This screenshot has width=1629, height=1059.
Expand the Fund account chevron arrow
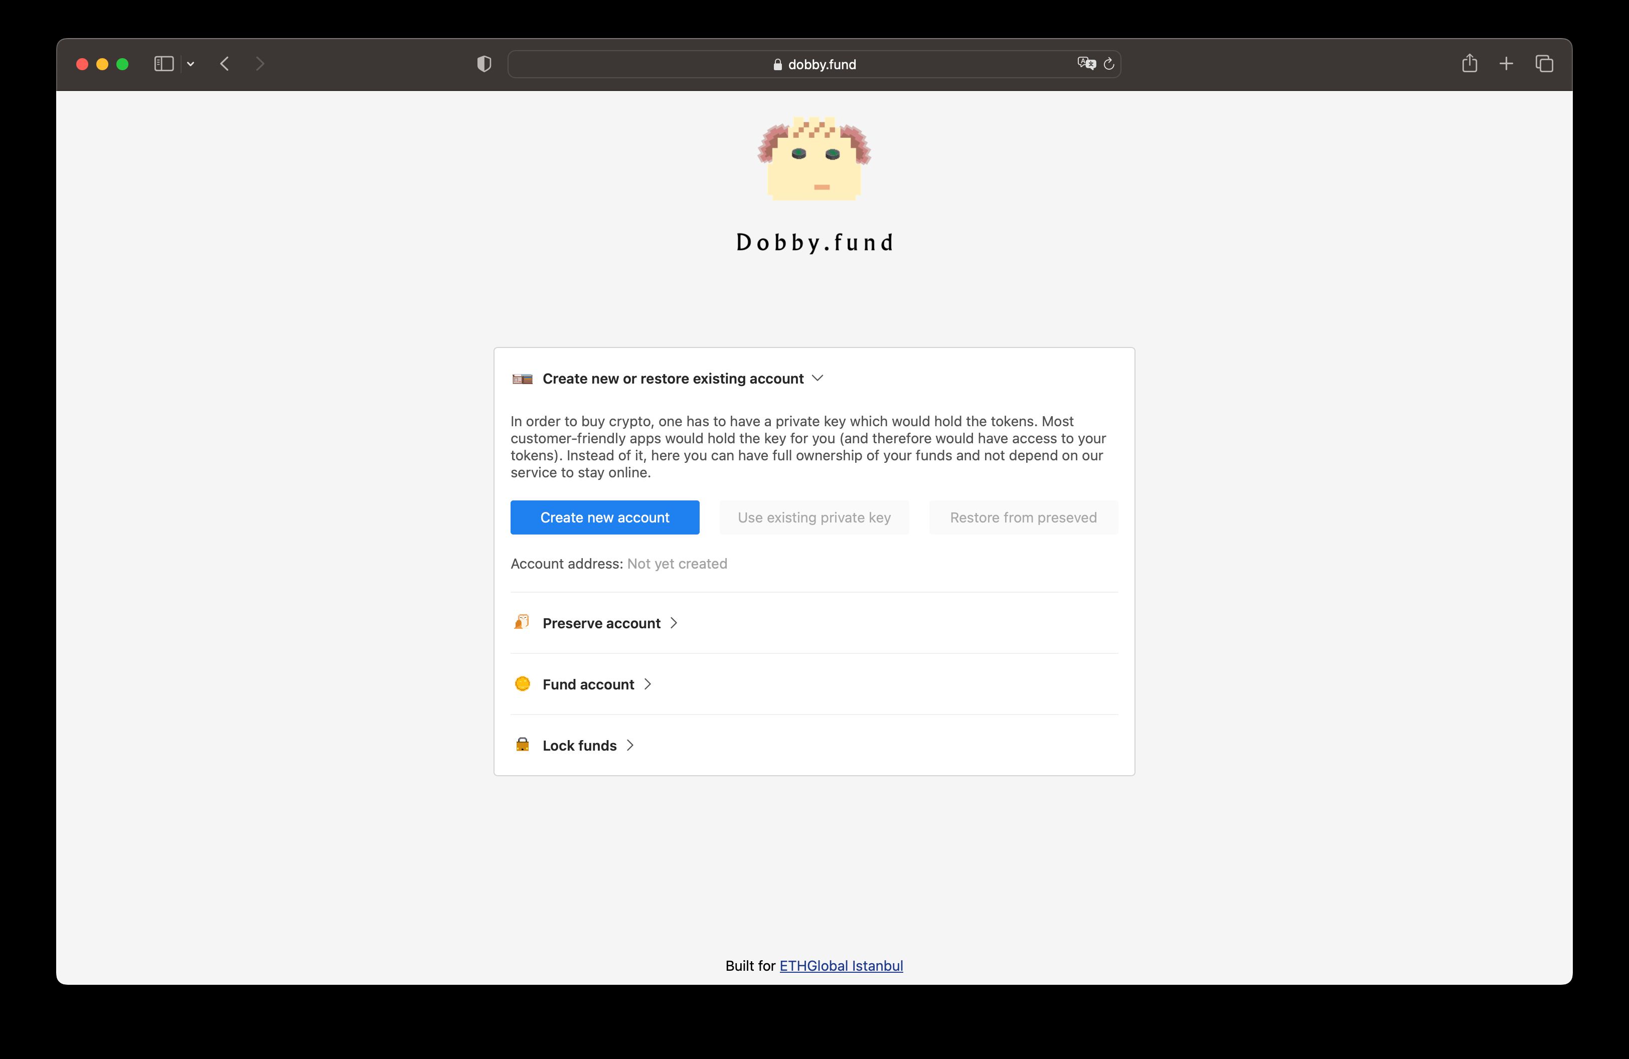click(648, 682)
